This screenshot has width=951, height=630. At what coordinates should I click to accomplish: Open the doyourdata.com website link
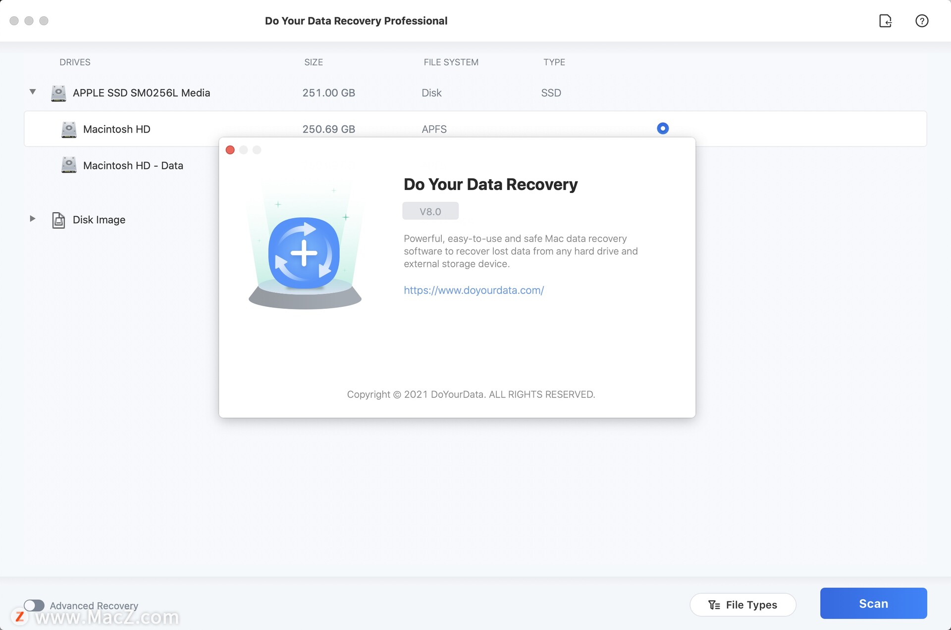click(x=474, y=289)
